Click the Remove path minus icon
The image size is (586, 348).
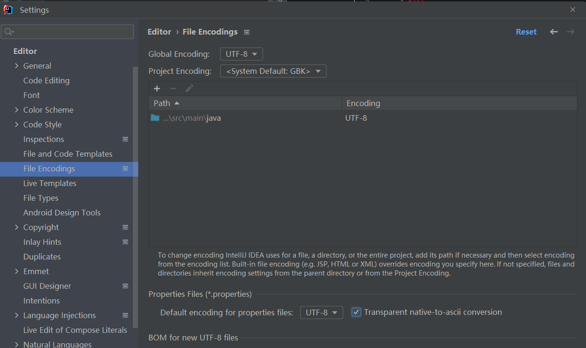tap(173, 89)
